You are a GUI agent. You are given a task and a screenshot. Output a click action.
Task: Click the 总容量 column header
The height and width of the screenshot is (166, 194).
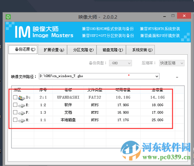click(157, 90)
